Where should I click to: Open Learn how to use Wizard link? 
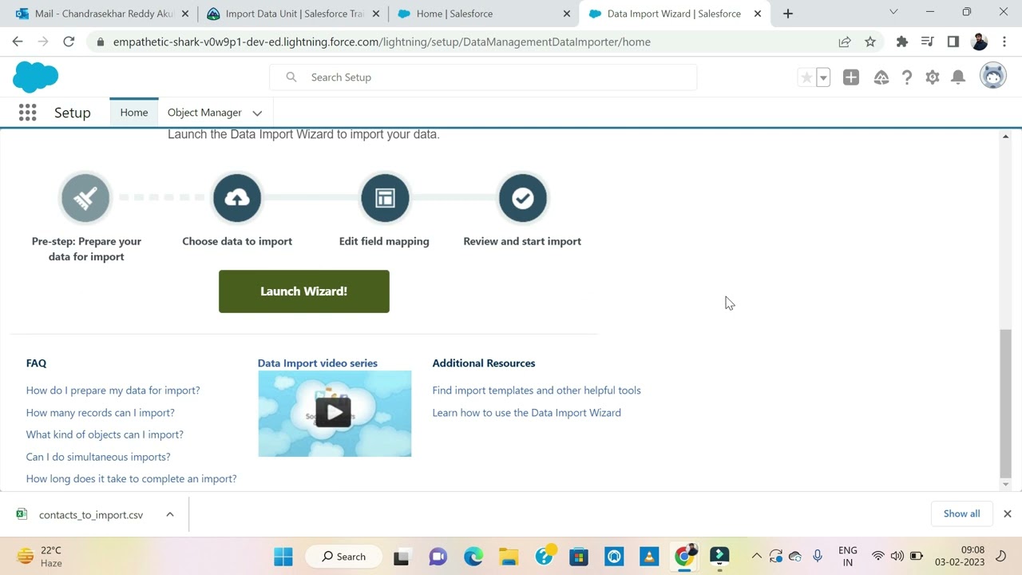click(527, 413)
